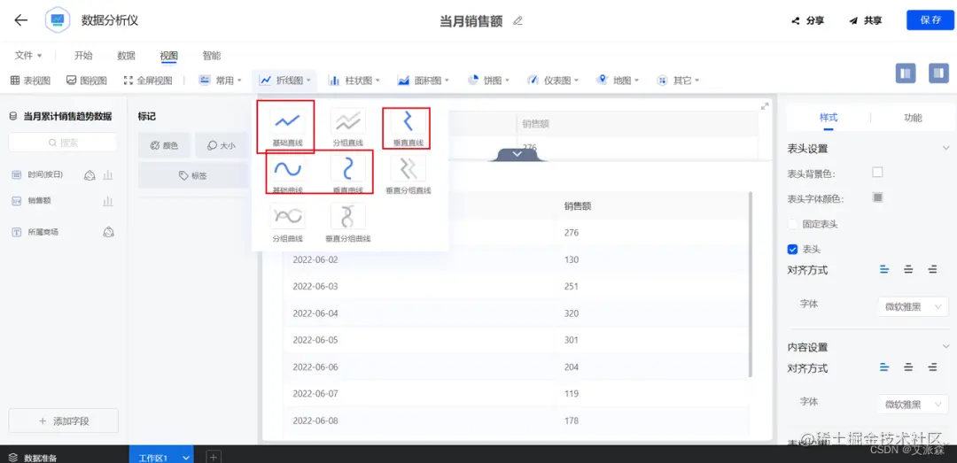Viewport: 957px width, 463px height.
Task: Click the 标签 mark button
Action: click(193, 175)
